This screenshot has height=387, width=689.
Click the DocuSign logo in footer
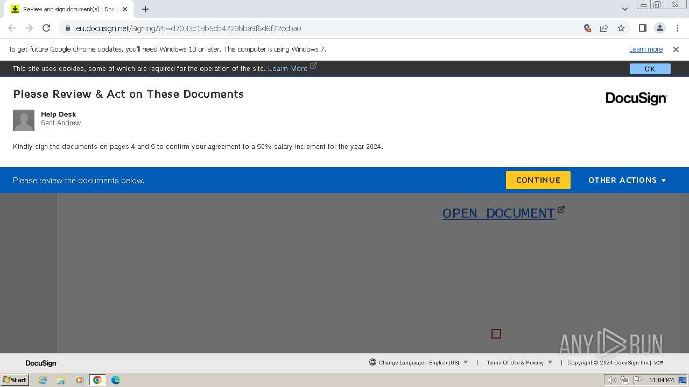click(41, 363)
